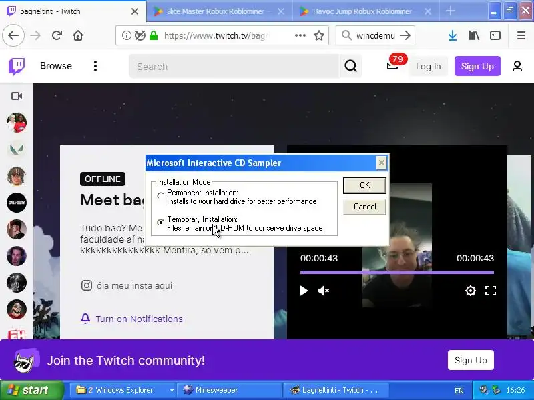The width and height of the screenshot is (534, 400).
Task: Click the notification bell icon
Action: 85,319
